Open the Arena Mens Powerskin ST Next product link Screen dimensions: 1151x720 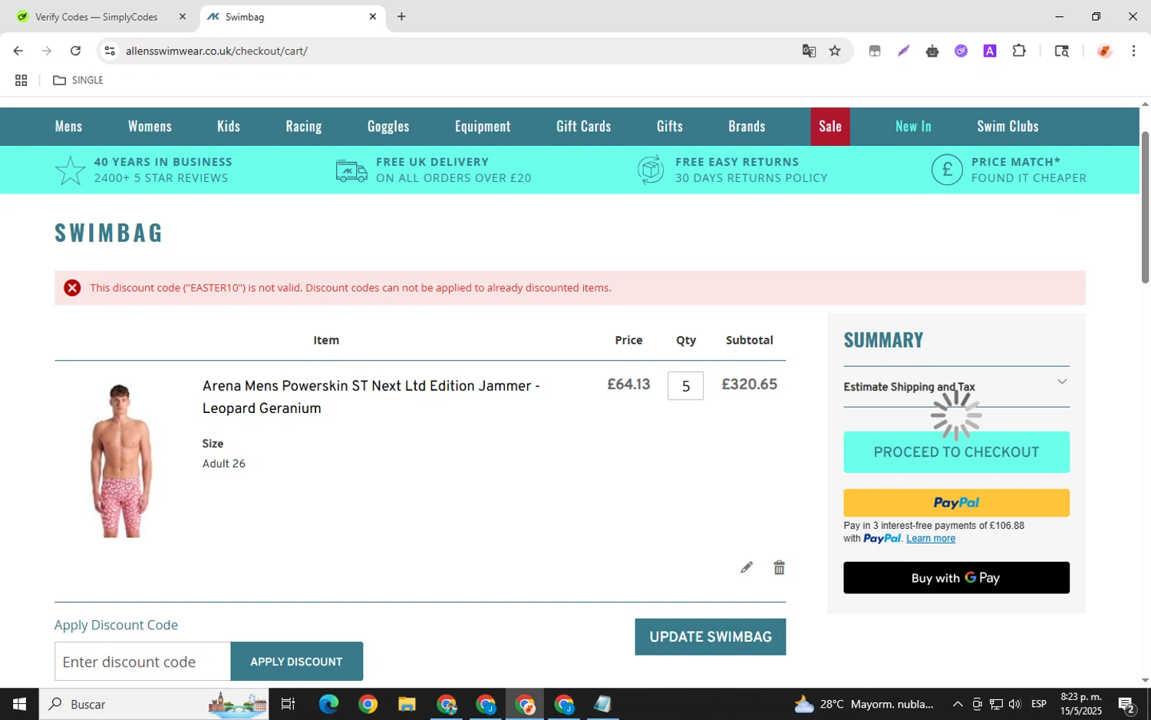(x=371, y=397)
